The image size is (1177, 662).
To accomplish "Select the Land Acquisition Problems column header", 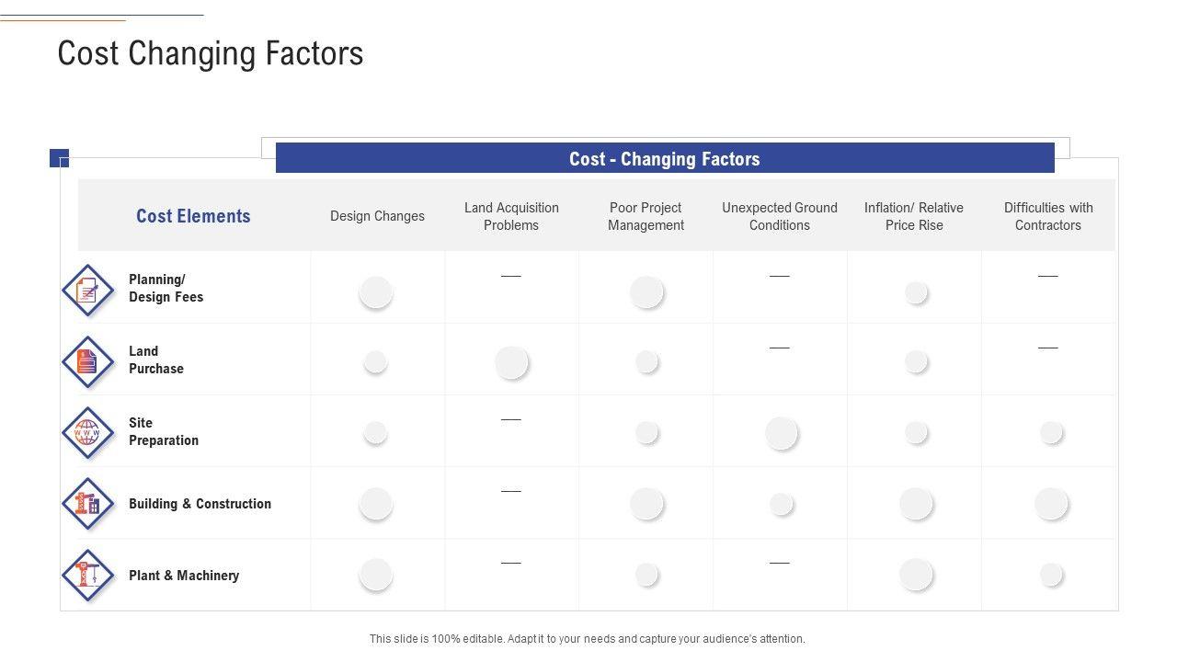I will (x=511, y=216).
